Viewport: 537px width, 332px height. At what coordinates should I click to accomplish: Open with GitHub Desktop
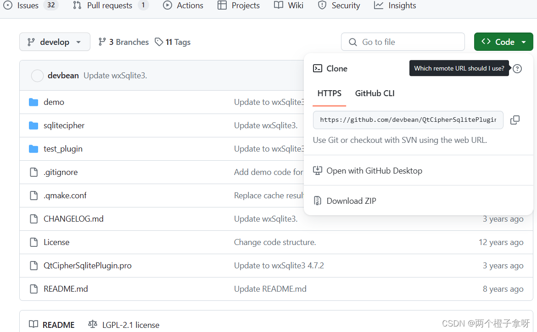(x=374, y=170)
